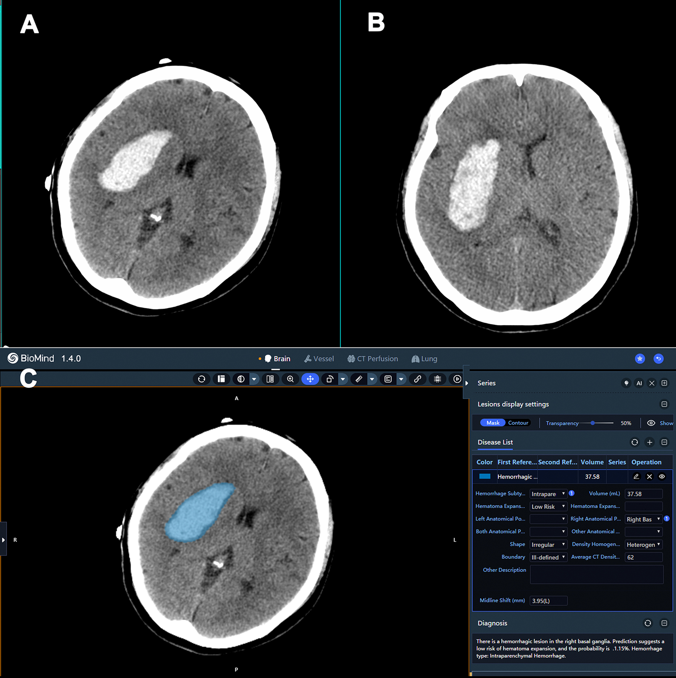Click the info badge beside Right Anatomical Position

(667, 518)
